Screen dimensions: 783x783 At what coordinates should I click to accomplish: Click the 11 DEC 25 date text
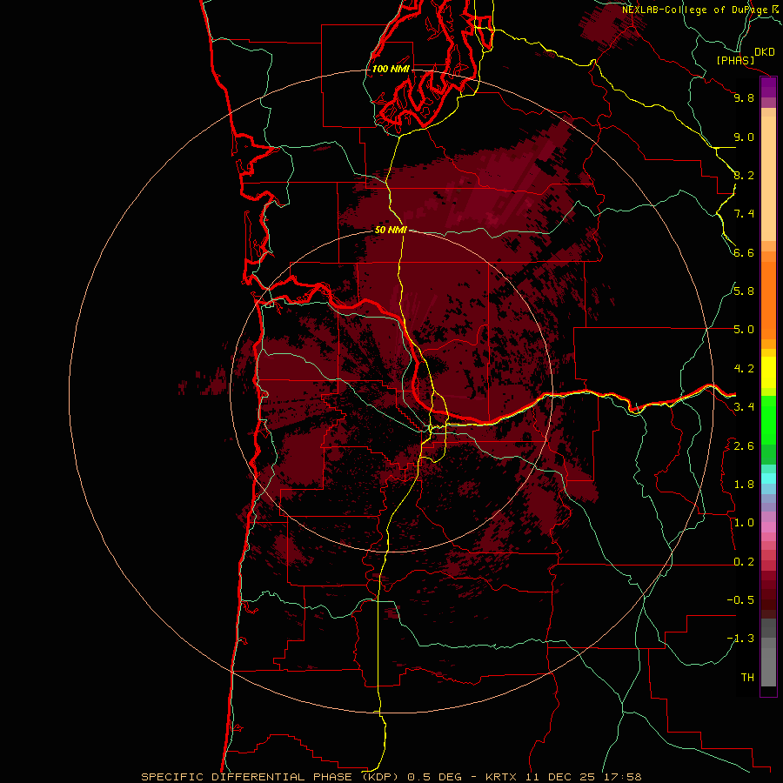point(559,777)
